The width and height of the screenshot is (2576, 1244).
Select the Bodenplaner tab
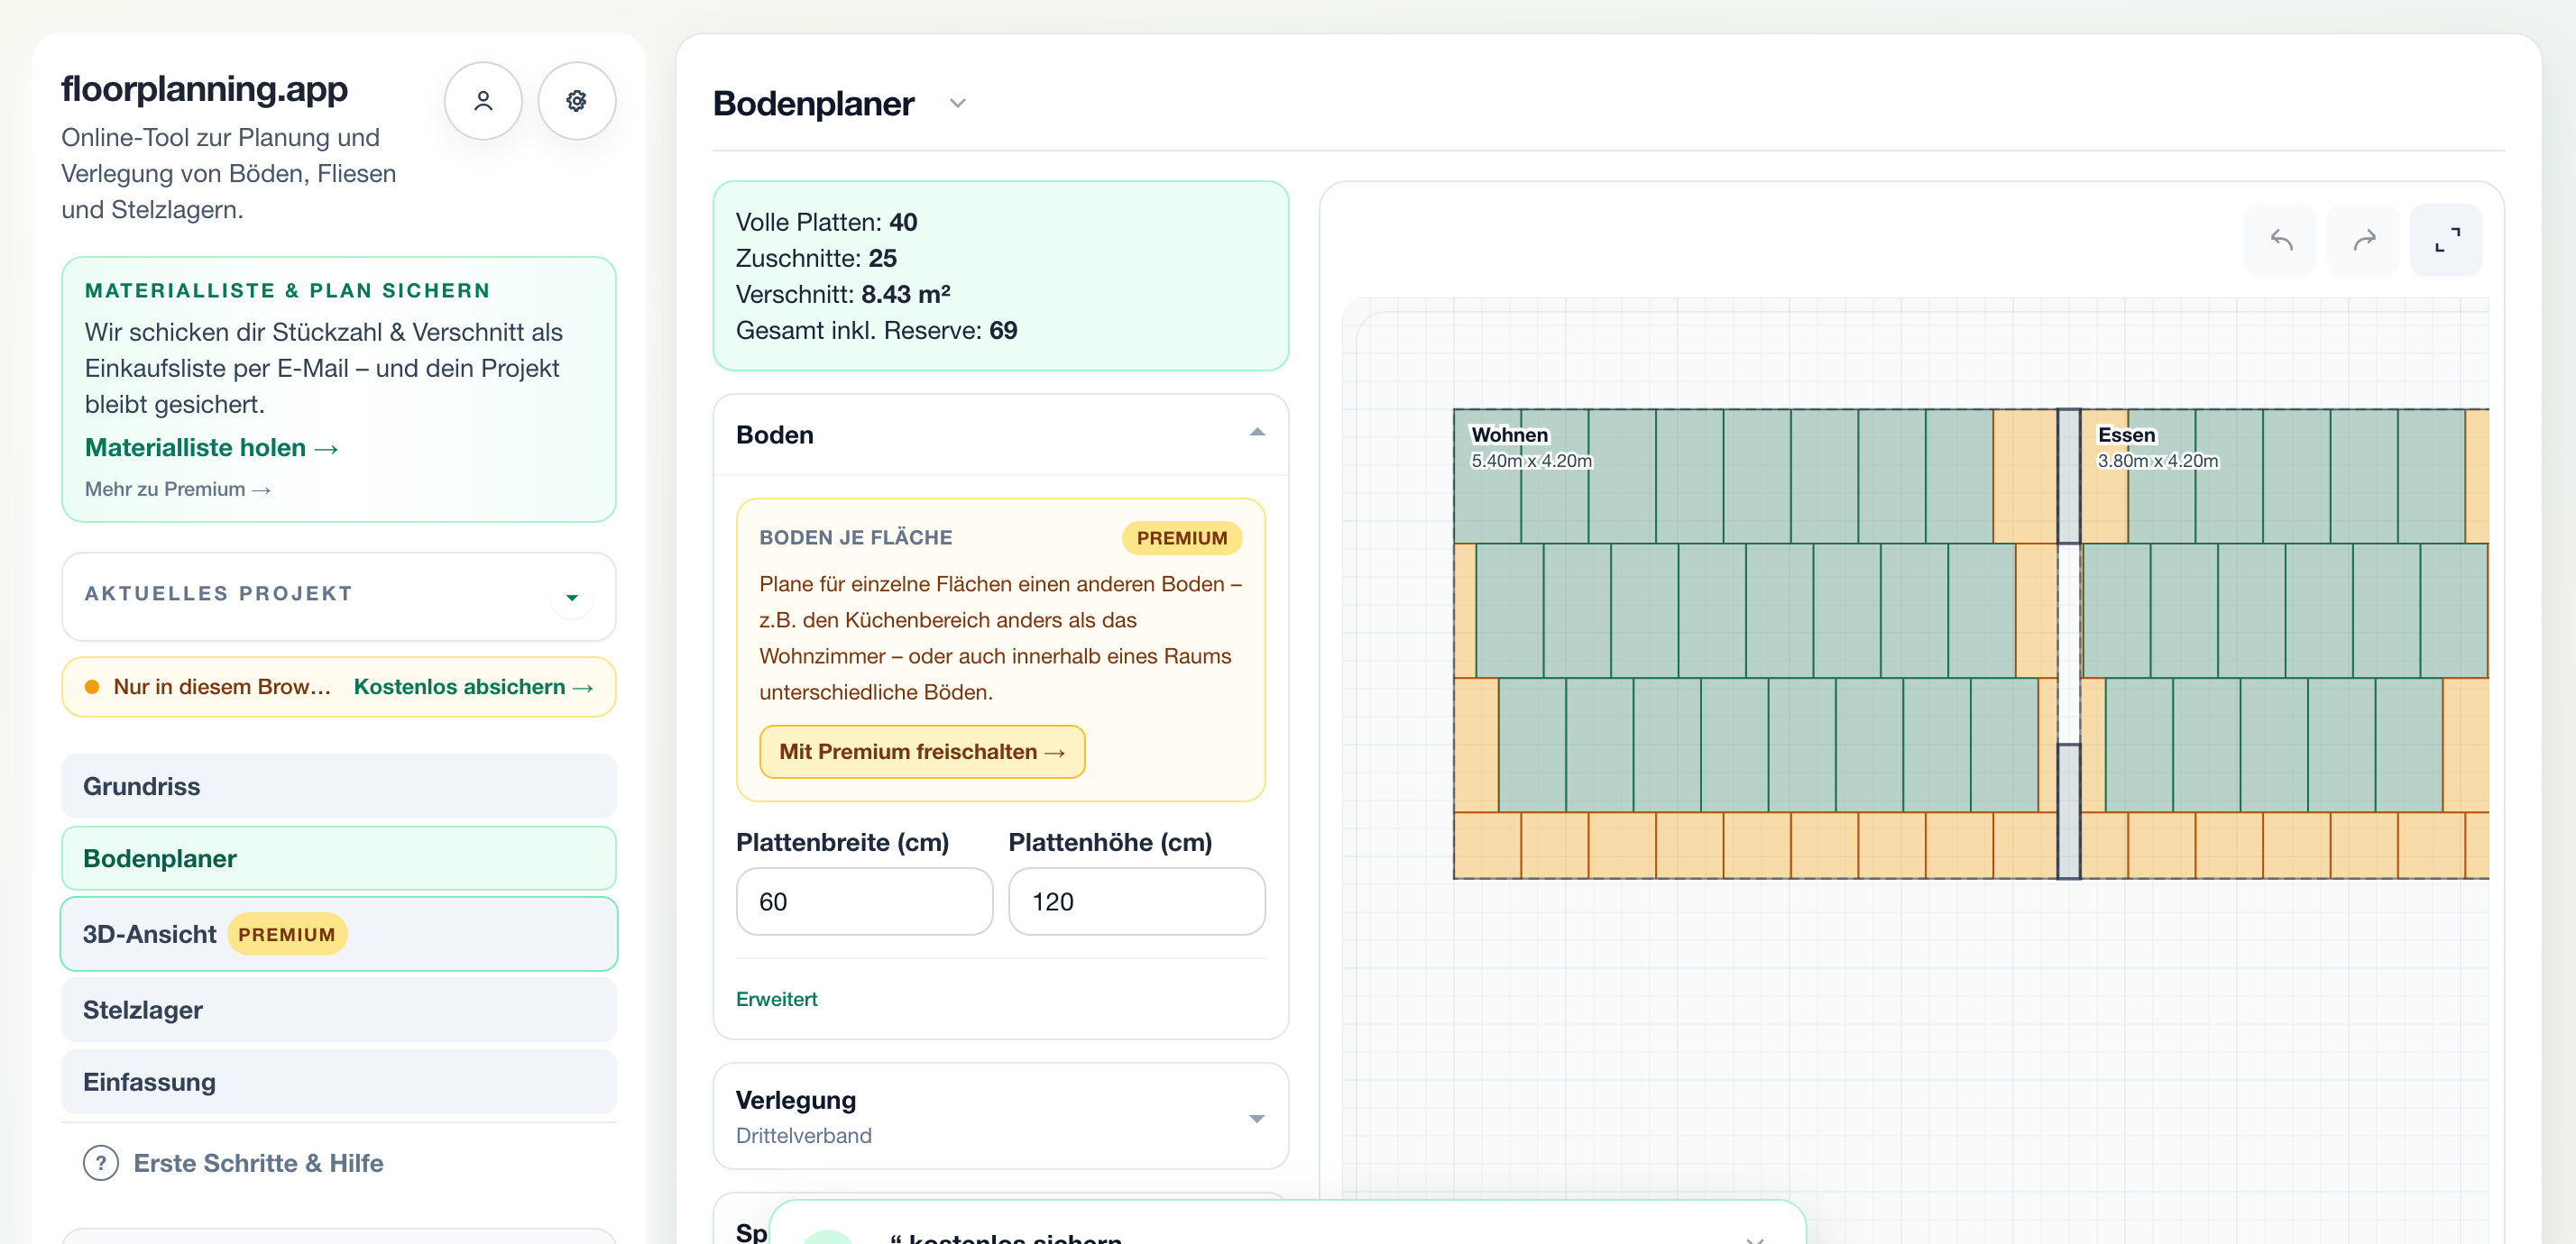click(339, 858)
